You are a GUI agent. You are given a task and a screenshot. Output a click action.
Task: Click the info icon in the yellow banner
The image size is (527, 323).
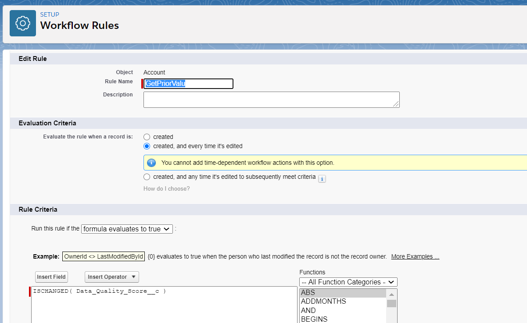[151, 162]
